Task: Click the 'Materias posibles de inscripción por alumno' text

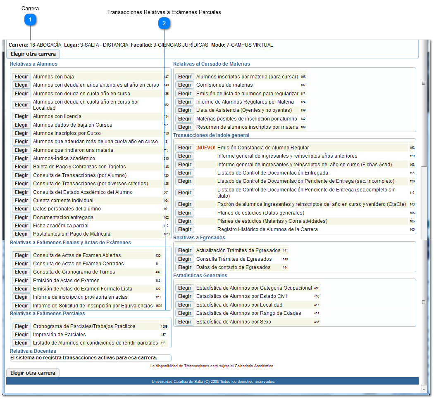Action: click(x=247, y=118)
